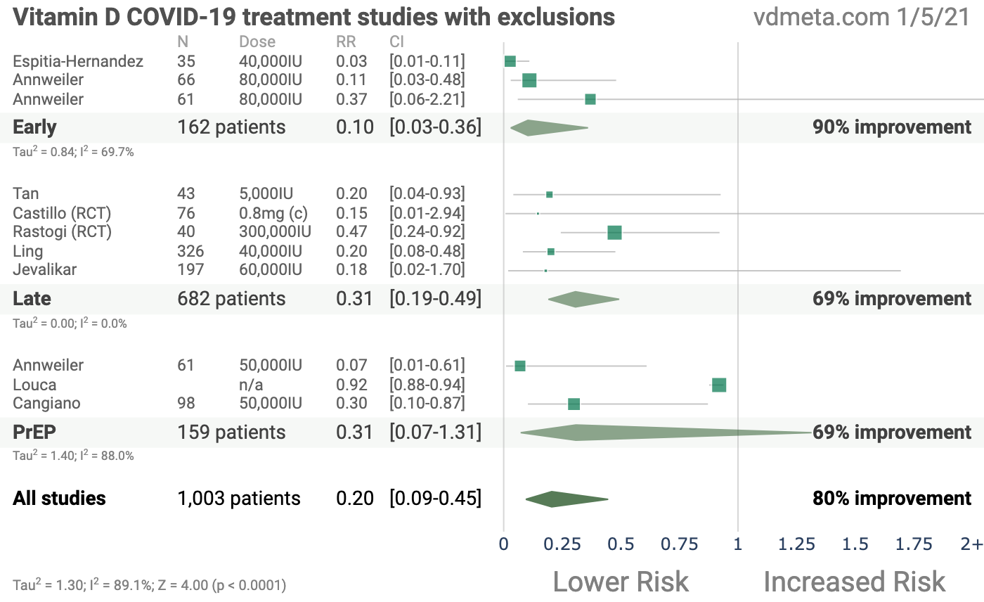Click the "Lower Risk" axis label
This screenshot has height=602, width=984.
click(x=621, y=582)
